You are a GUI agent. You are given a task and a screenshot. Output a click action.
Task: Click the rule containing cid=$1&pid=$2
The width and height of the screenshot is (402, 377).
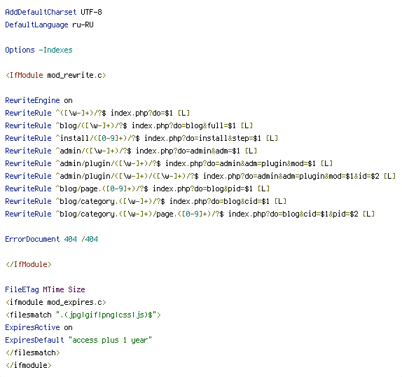tap(190, 214)
